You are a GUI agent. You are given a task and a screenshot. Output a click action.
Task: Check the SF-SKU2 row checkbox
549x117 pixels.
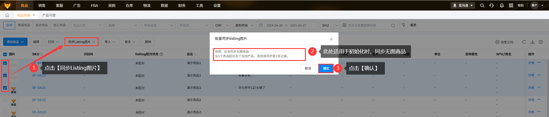click(x=5, y=100)
